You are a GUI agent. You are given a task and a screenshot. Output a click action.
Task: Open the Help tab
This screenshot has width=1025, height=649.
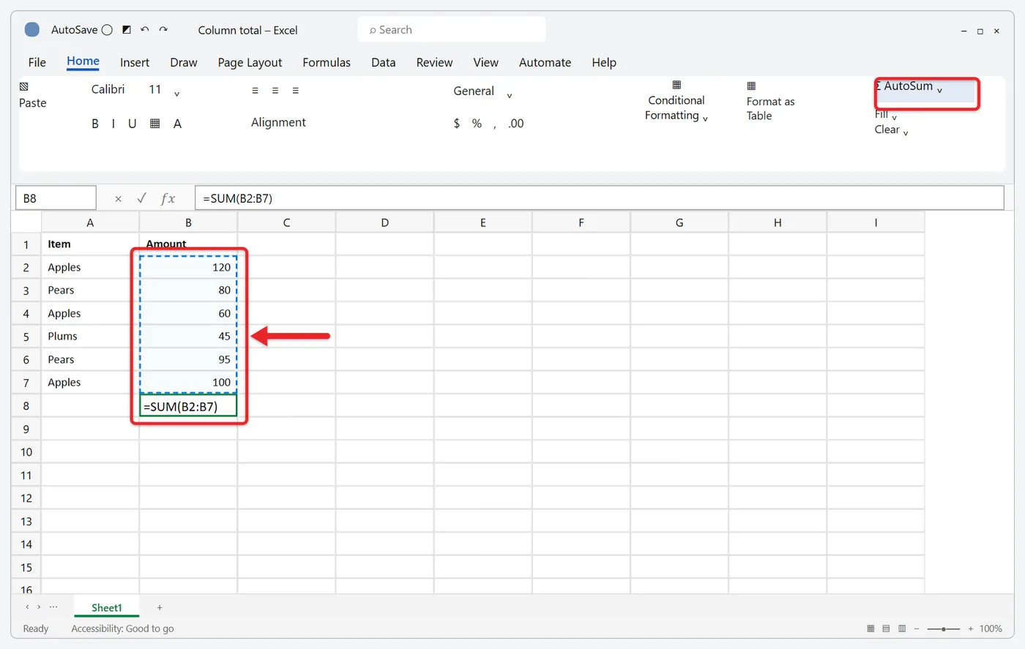point(604,63)
